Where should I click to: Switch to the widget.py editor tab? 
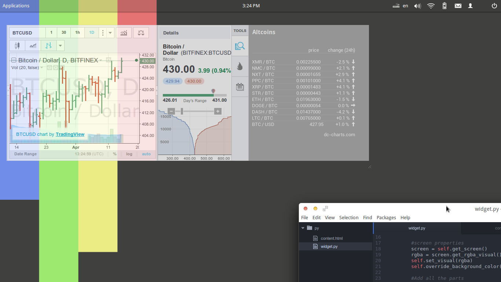[417, 228]
